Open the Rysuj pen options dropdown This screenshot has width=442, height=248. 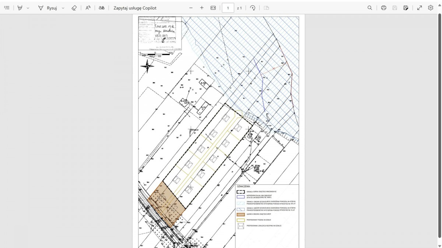63,8
